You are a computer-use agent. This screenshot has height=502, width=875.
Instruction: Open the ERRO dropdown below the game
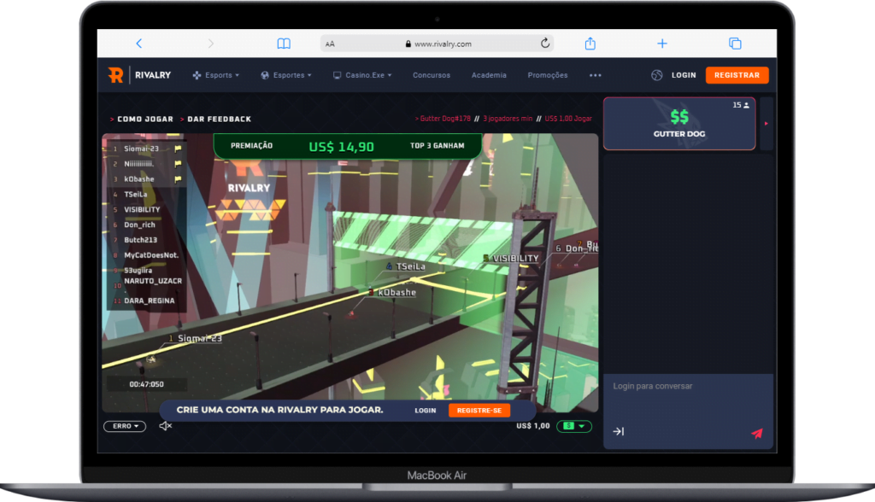tap(125, 426)
